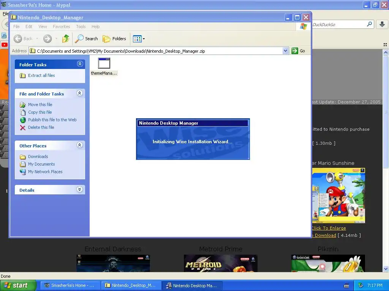Viewport: 389px width, 291px height.
Task: Click the Downloads folder icon
Action: tap(22, 157)
